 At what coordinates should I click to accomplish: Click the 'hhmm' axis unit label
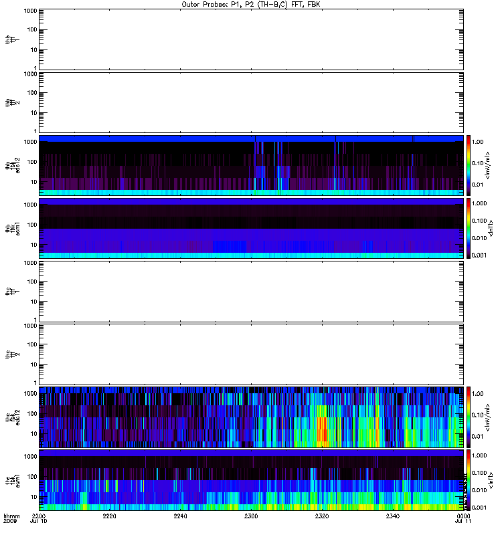(11, 516)
